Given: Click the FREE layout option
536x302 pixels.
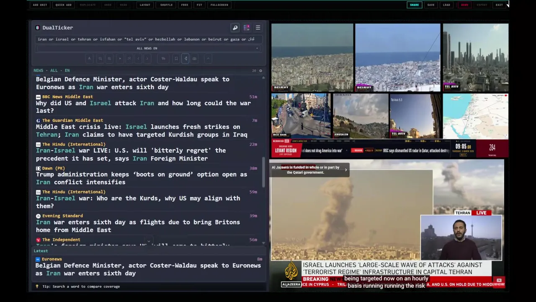Looking at the screenshot, I should tap(185, 5).
